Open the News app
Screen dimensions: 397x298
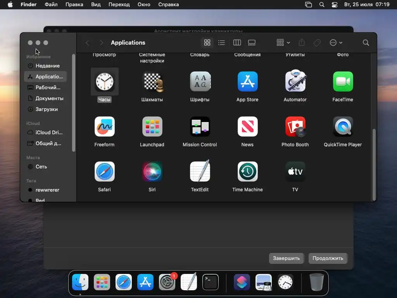pos(247,126)
